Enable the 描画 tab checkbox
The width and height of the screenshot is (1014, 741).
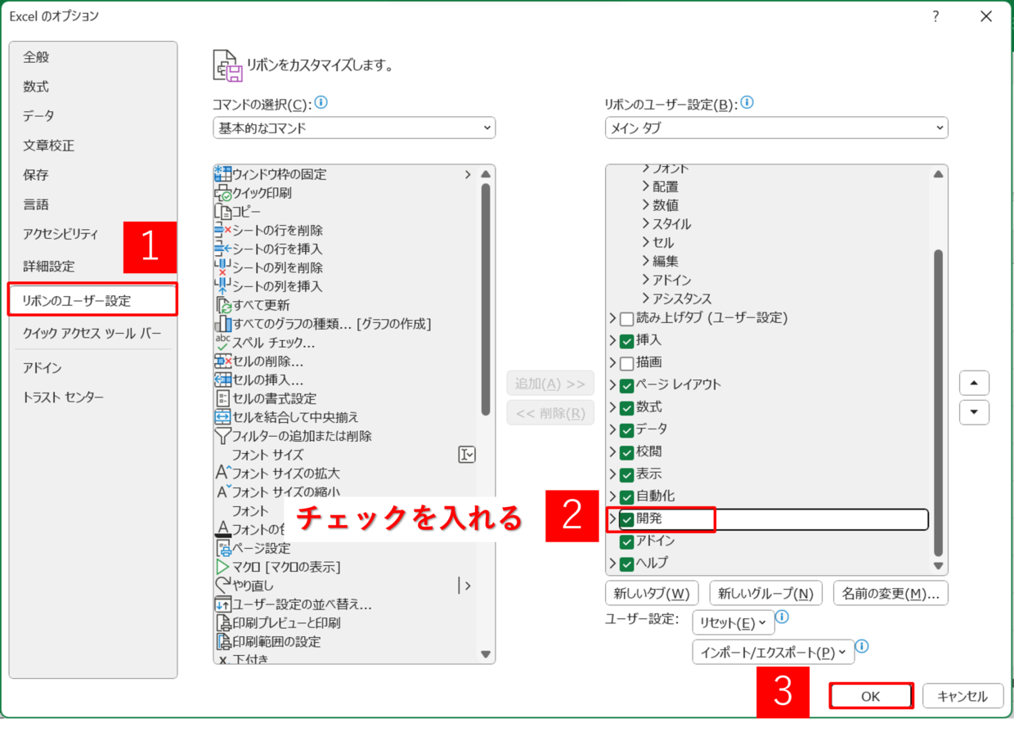coord(627,362)
